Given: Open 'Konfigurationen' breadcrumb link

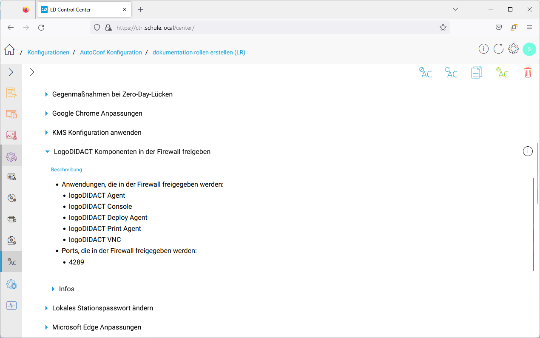Looking at the screenshot, I should click(48, 52).
